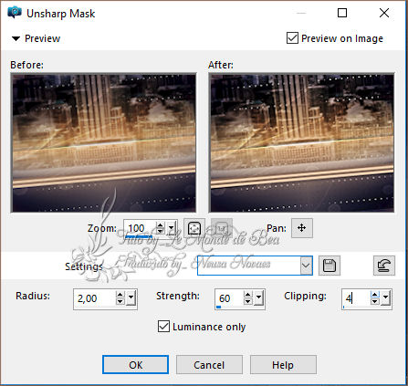Reset to default with the arrow icon

(x=384, y=266)
